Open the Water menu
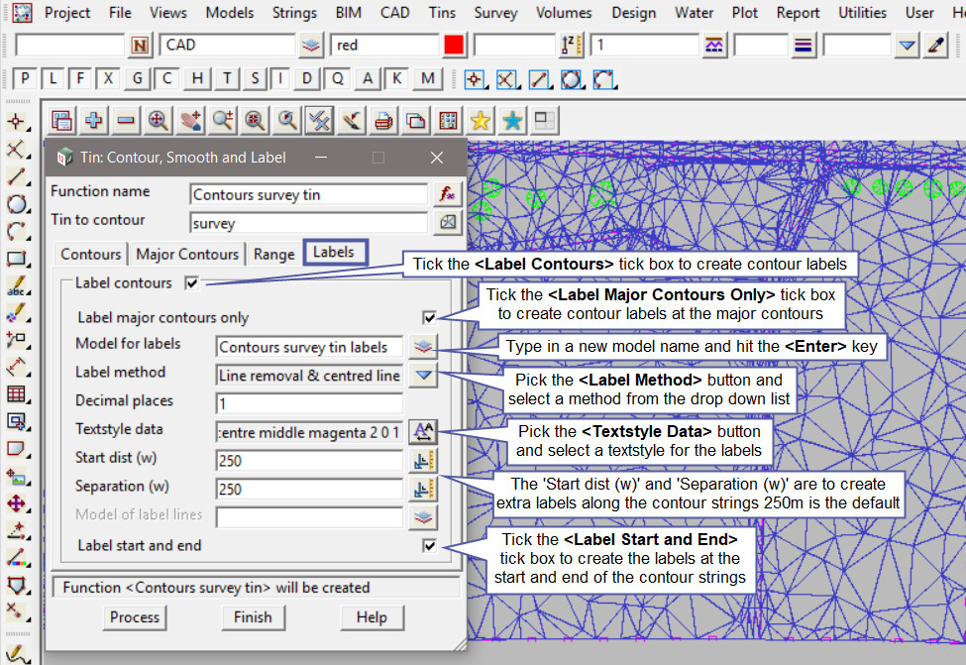 pos(694,12)
